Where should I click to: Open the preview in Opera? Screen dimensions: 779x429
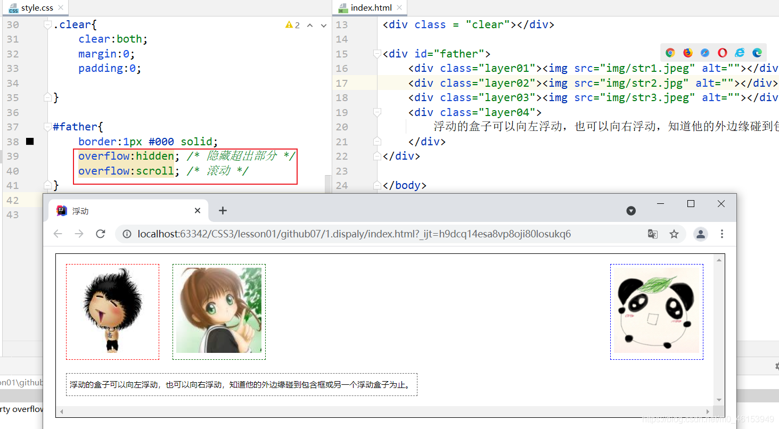[722, 53]
